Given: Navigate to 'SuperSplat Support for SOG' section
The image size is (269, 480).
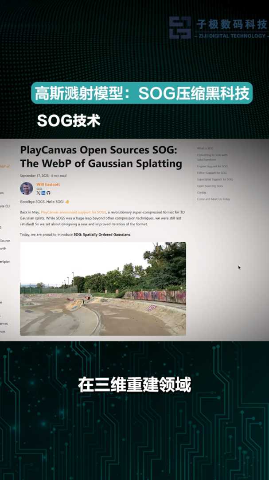Looking at the screenshot, I should (x=214, y=180).
